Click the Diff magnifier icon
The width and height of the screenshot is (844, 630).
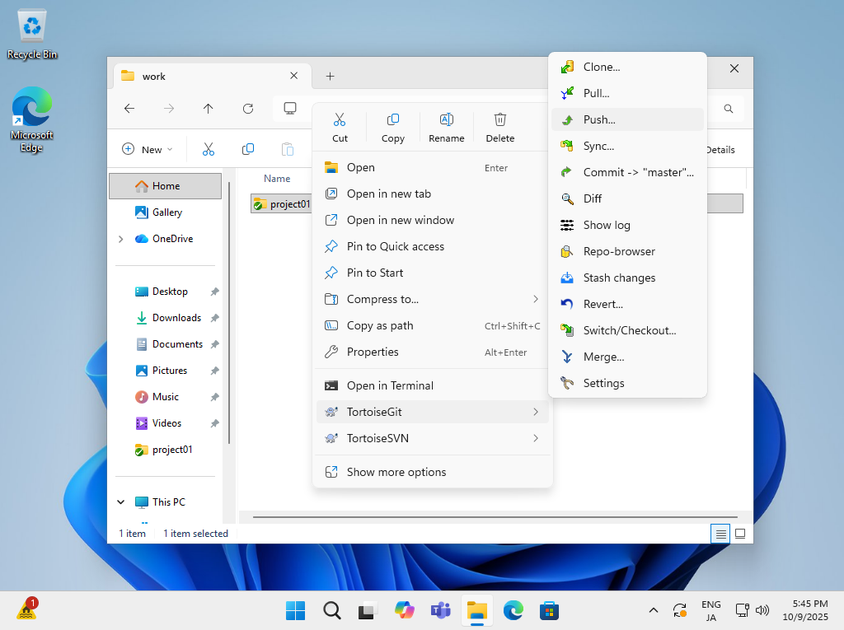(x=567, y=198)
